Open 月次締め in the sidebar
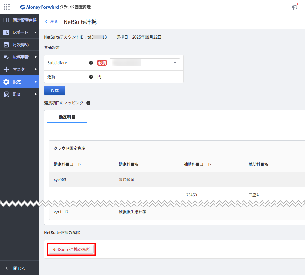 pyautogui.click(x=20, y=45)
